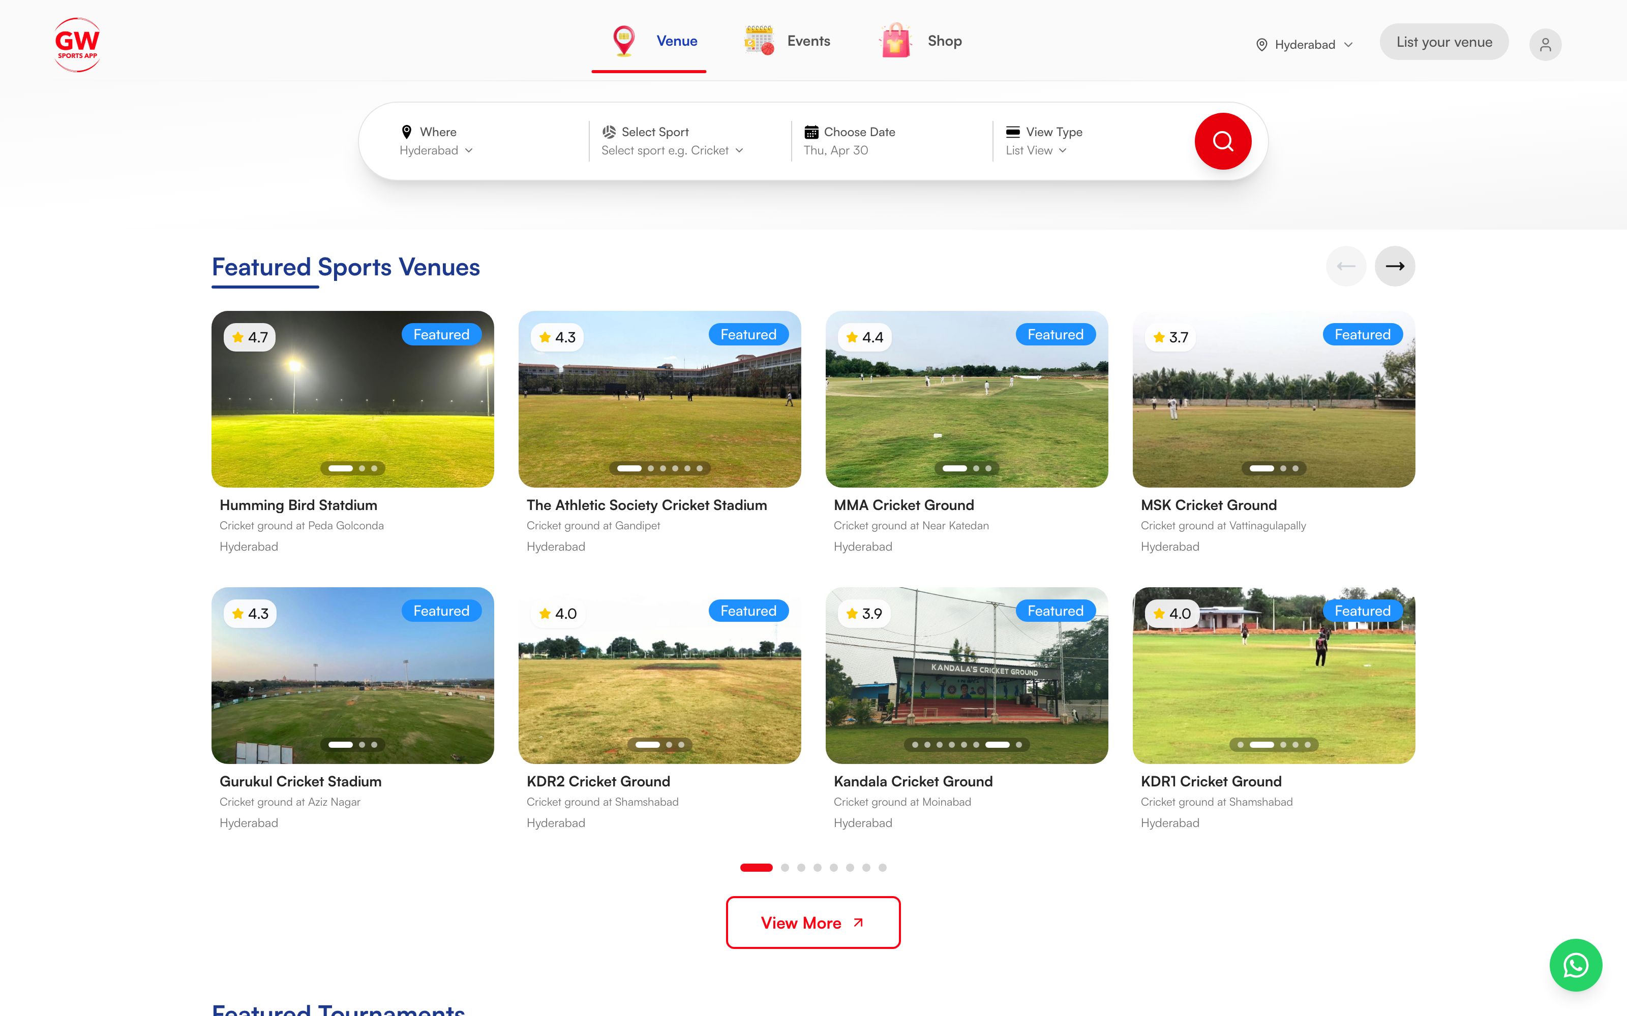This screenshot has width=1627, height=1016.
Task: Open the user profile icon
Action: point(1545,44)
